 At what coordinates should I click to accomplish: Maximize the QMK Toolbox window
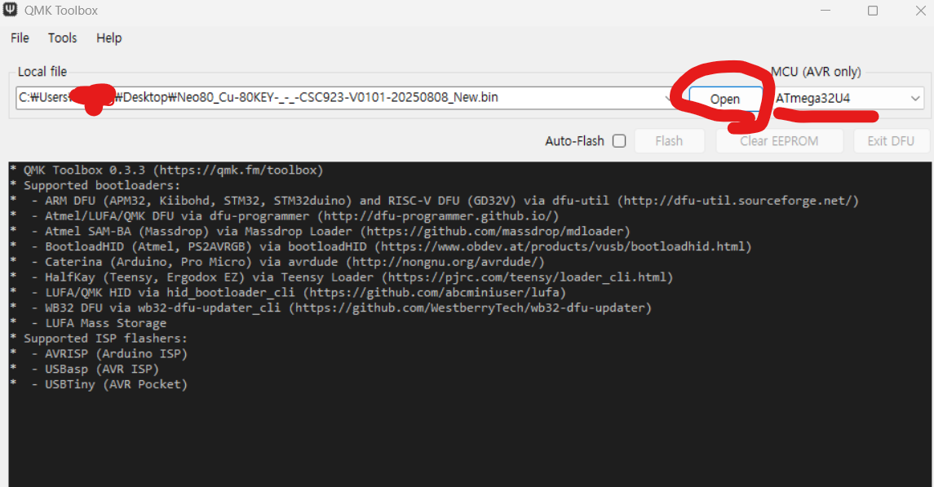(x=873, y=11)
